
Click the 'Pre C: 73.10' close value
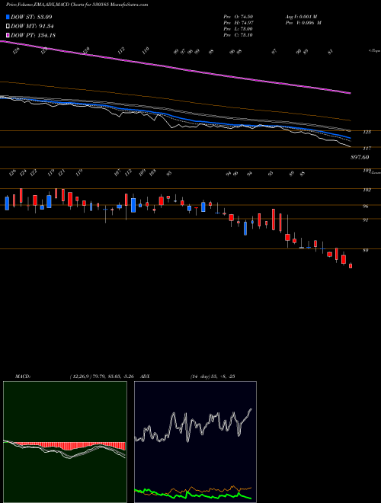[239, 35]
